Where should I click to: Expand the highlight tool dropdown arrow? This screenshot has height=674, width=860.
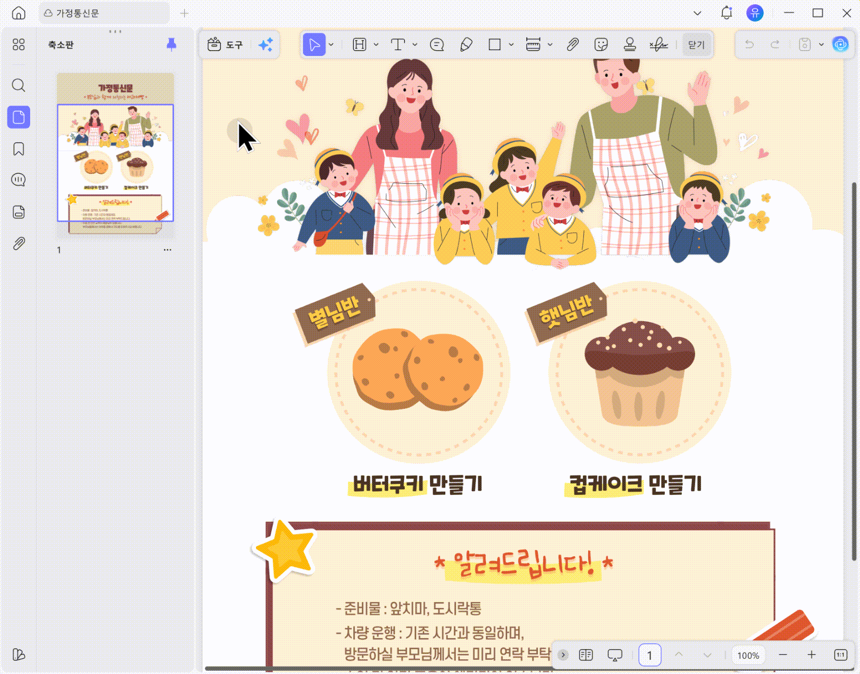pyautogui.click(x=376, y=44)
